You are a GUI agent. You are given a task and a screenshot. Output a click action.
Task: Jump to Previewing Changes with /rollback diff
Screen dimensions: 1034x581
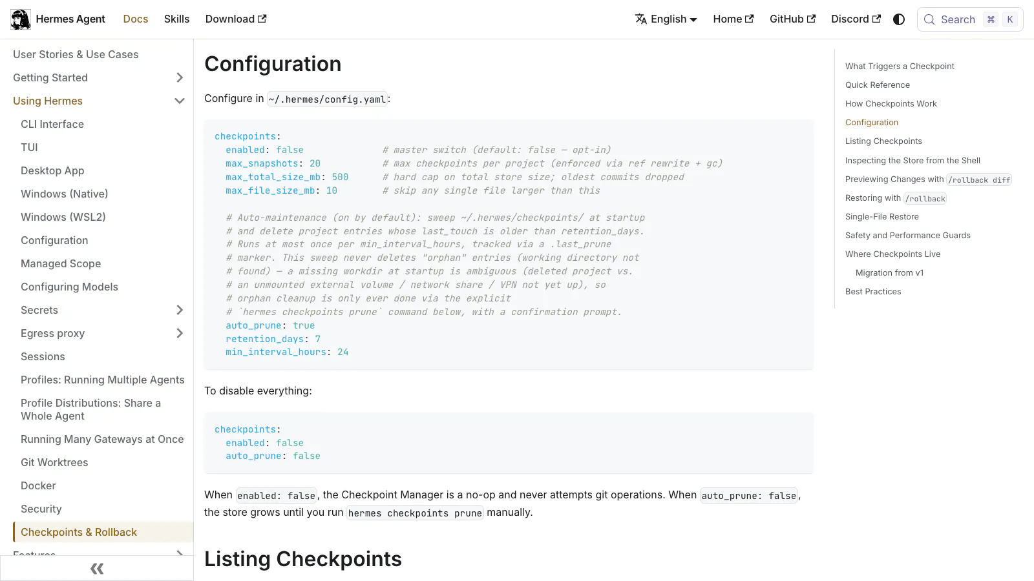[x=928, y=179]
